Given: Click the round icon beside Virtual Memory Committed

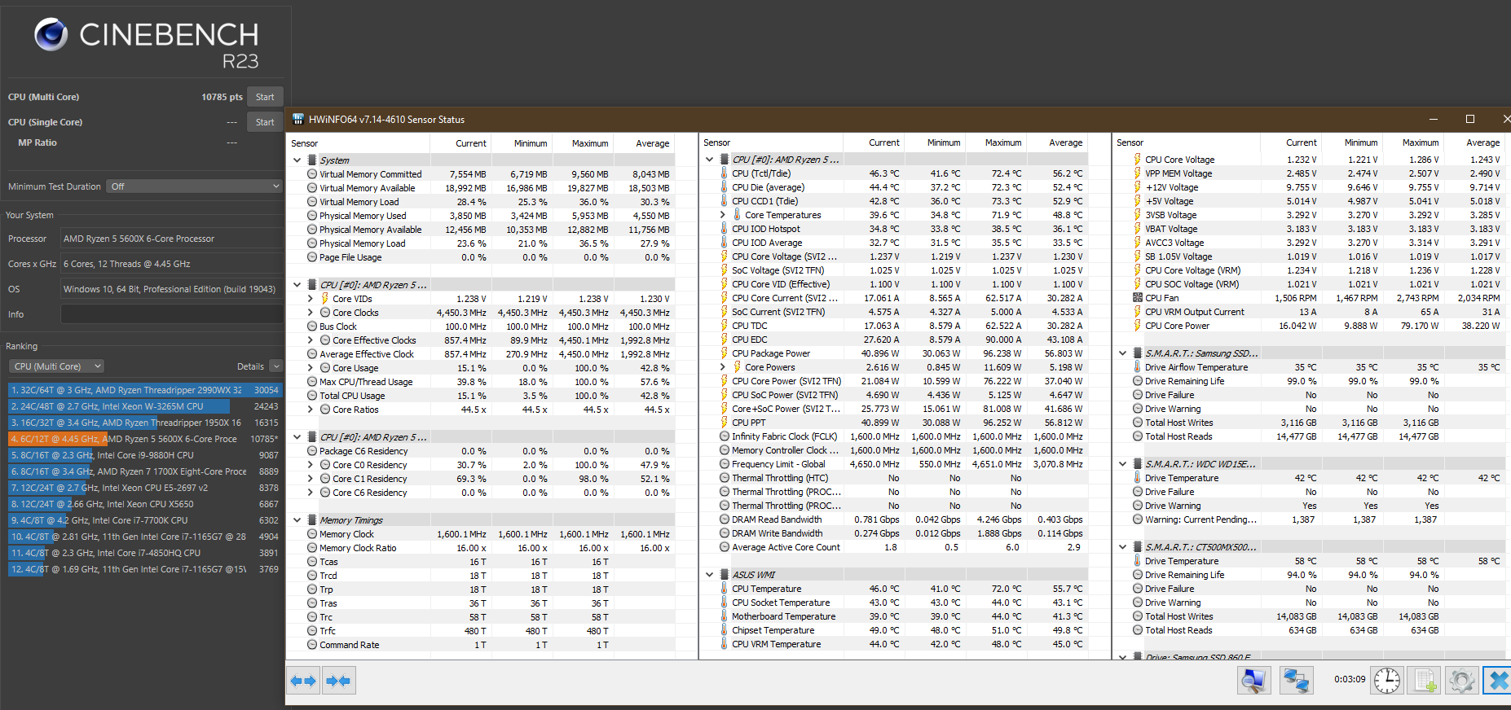Looking at the screenshot, I should pyautogui.click(x=312, y=174).
